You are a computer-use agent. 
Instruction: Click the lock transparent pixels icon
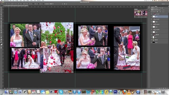point(153,12)
